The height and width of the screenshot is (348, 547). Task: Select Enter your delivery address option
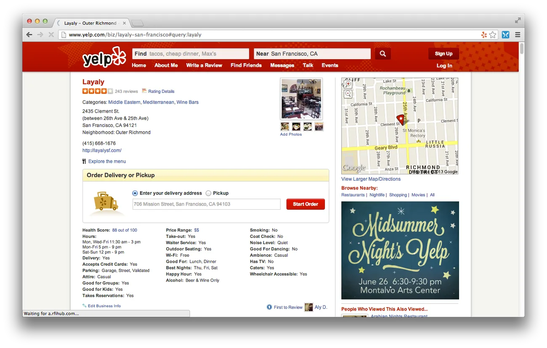coord(135,193)
